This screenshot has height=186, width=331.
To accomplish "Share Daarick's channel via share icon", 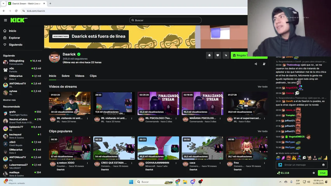I will coord(256,64).
